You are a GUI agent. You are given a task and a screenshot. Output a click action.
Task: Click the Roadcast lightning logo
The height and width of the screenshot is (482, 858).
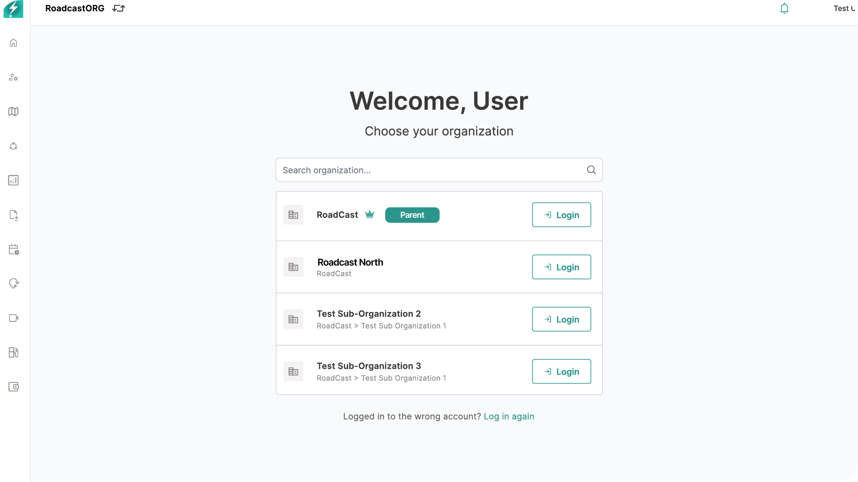click(13, 9)
